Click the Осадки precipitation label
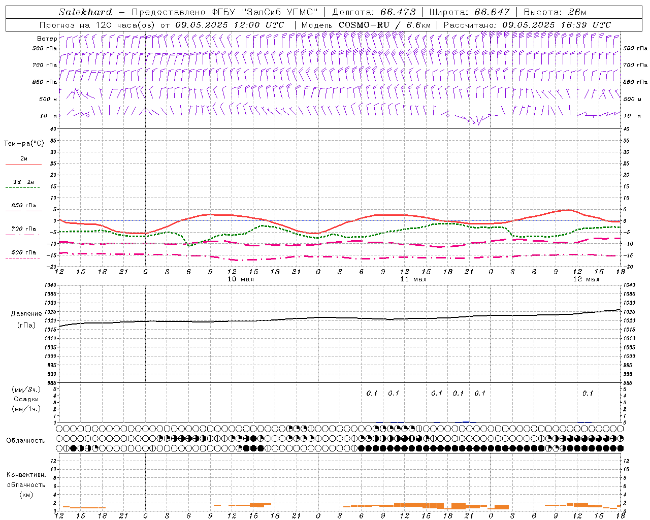Image resolution: width=650 pixels, height=520 pixels. [26, 399]
